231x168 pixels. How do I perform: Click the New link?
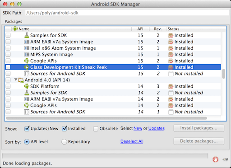[138, 128]
